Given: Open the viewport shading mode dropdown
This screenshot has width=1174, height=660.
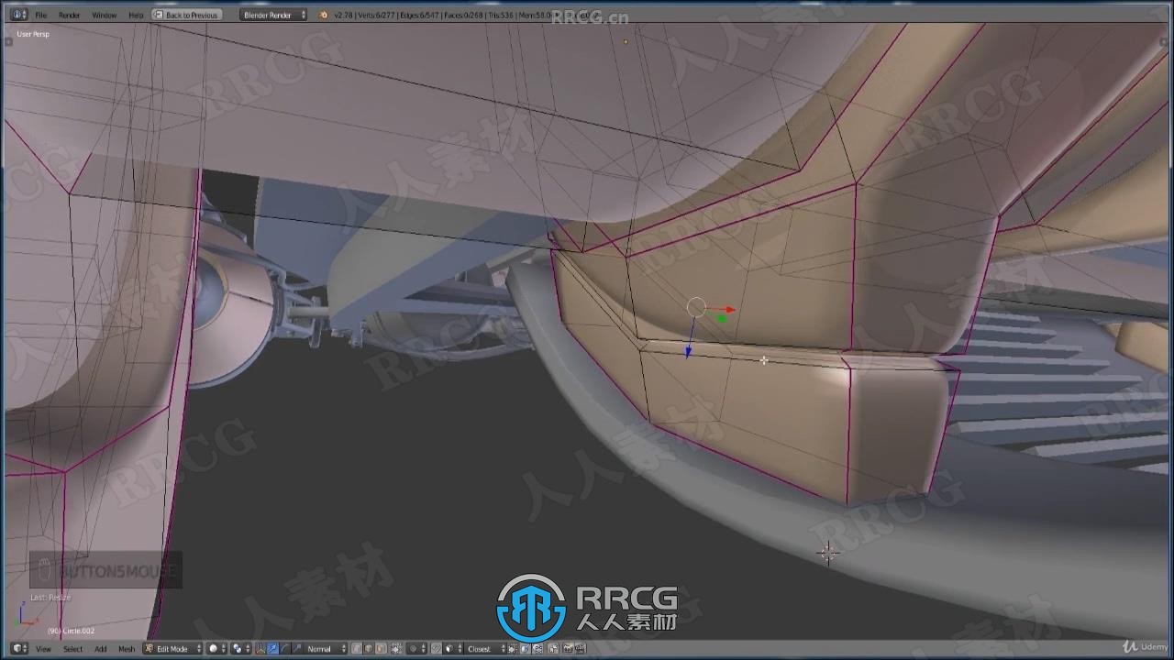Looking at the screenshot, I should 218,648.
